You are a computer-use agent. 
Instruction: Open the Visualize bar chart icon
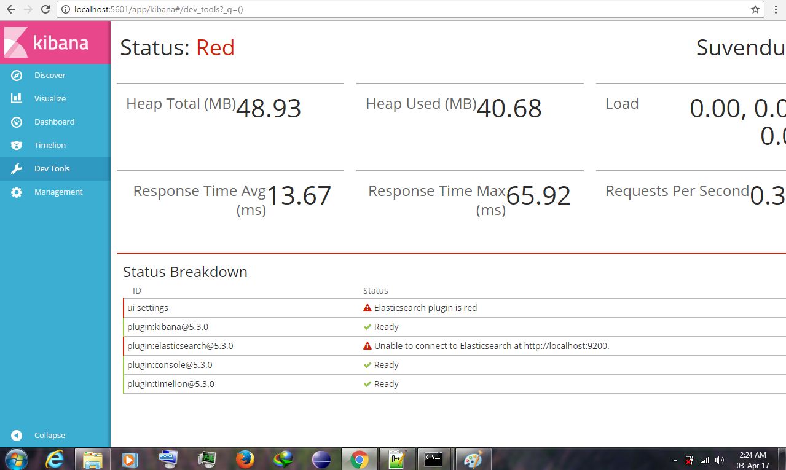pos(17,98)
